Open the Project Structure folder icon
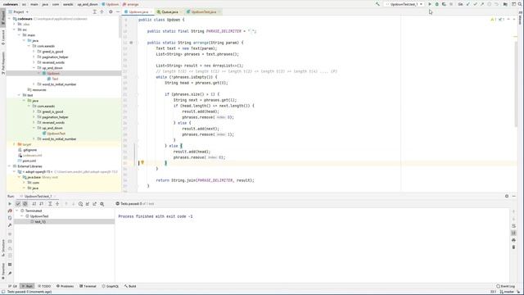524x295 pixels. tap(505, 4)
